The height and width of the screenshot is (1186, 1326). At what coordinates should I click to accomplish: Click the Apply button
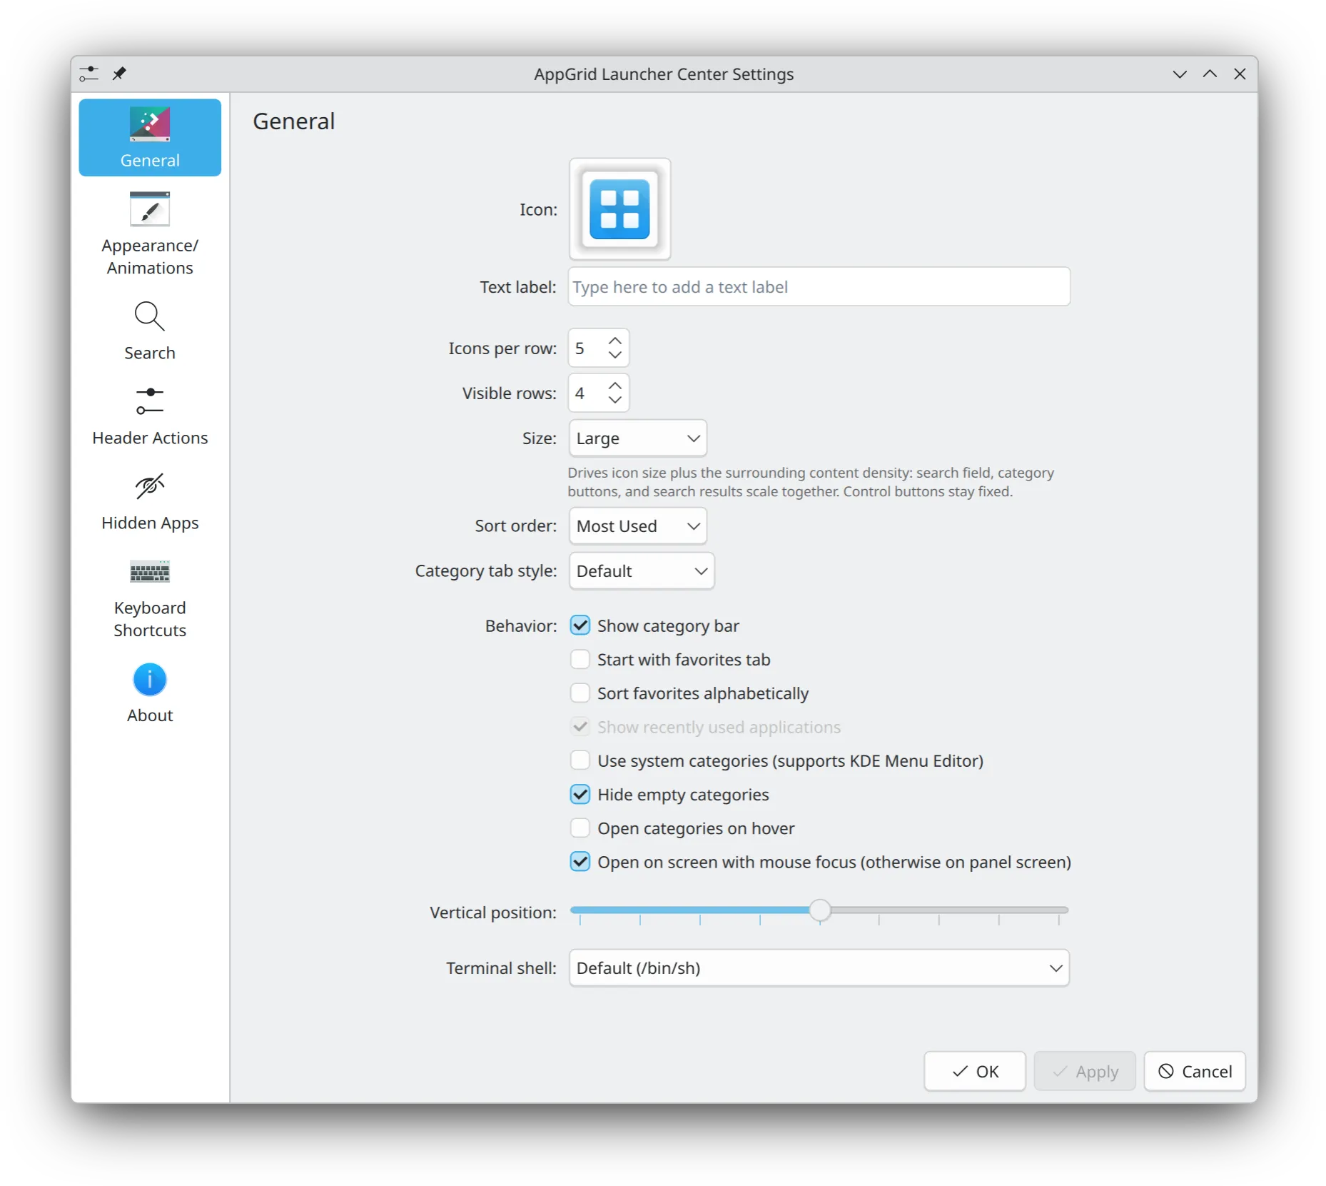[x=1085, y=1071]
